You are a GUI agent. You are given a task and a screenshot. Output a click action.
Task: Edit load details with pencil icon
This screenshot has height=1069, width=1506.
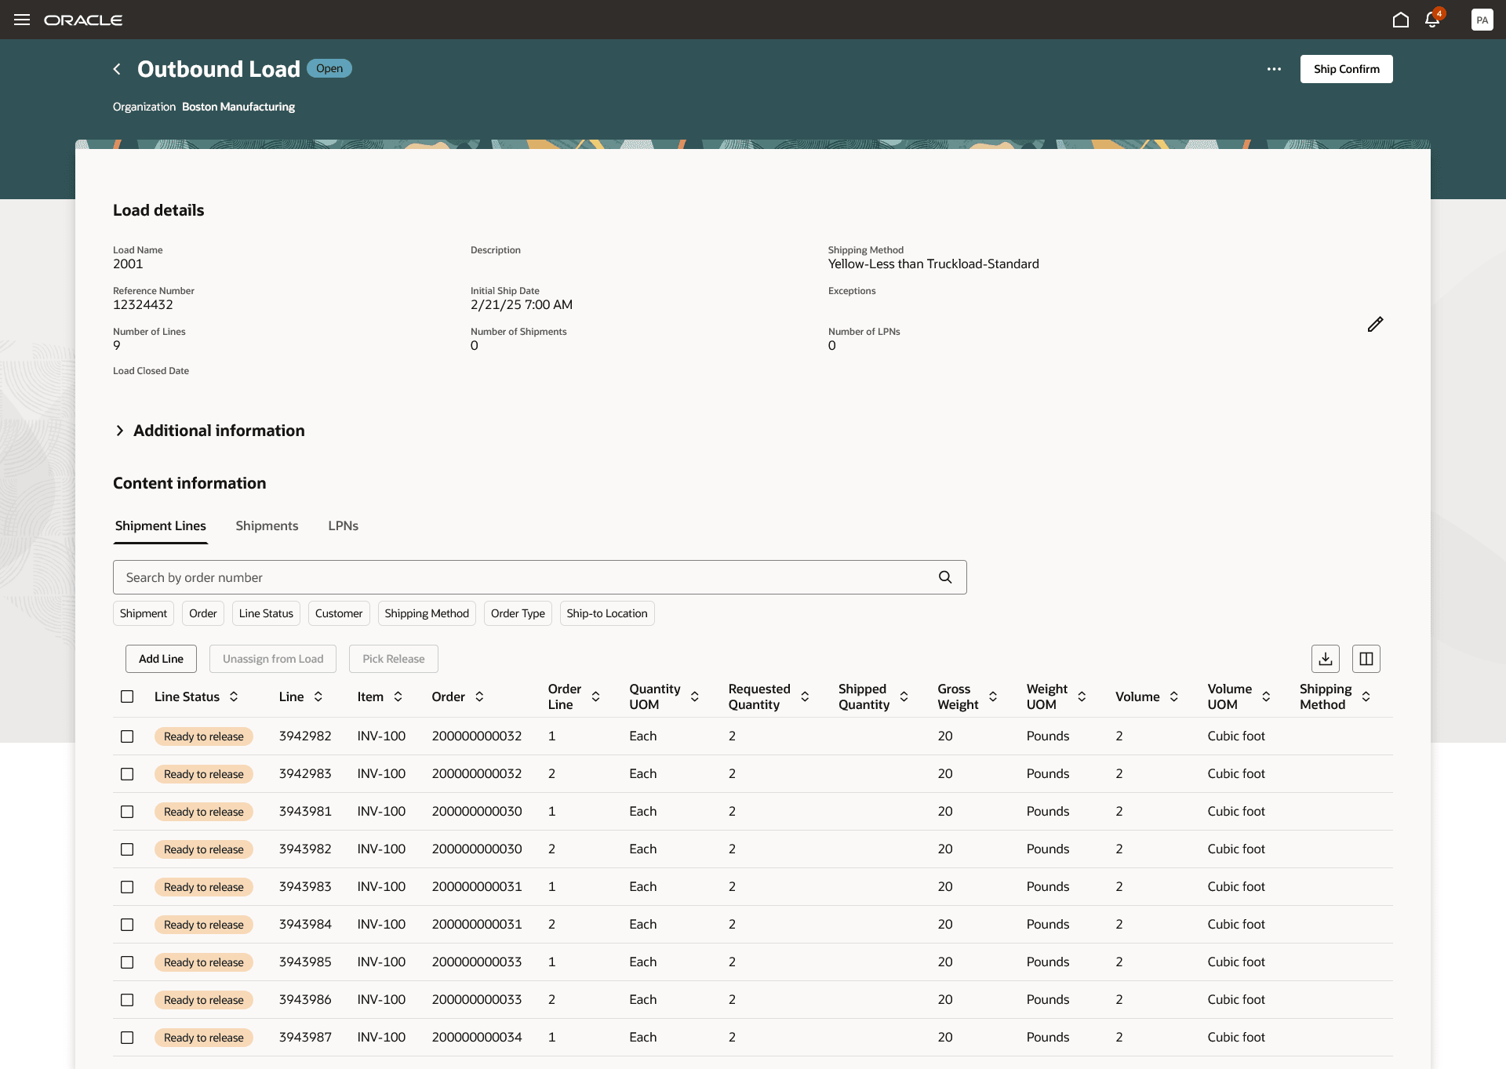pyautogui.click(x=1375, y=324)
